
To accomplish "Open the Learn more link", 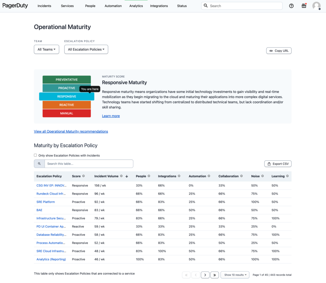I will coord(111,116).
